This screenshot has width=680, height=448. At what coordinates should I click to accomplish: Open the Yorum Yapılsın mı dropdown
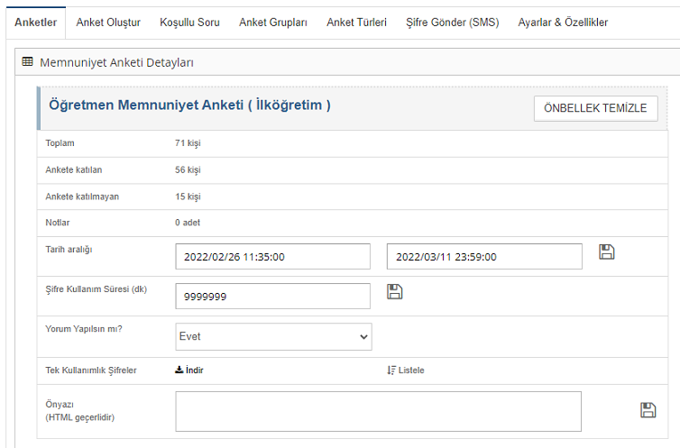273,336
